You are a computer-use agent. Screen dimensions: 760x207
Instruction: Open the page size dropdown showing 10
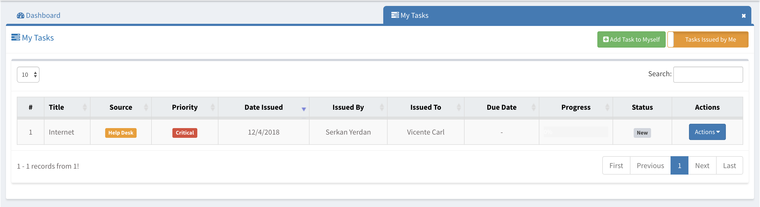(x=28, y=75)
